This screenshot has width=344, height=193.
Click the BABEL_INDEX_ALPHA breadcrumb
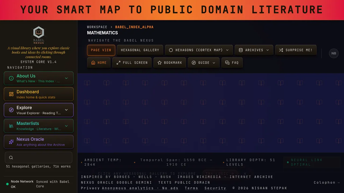tap(134, 27)
